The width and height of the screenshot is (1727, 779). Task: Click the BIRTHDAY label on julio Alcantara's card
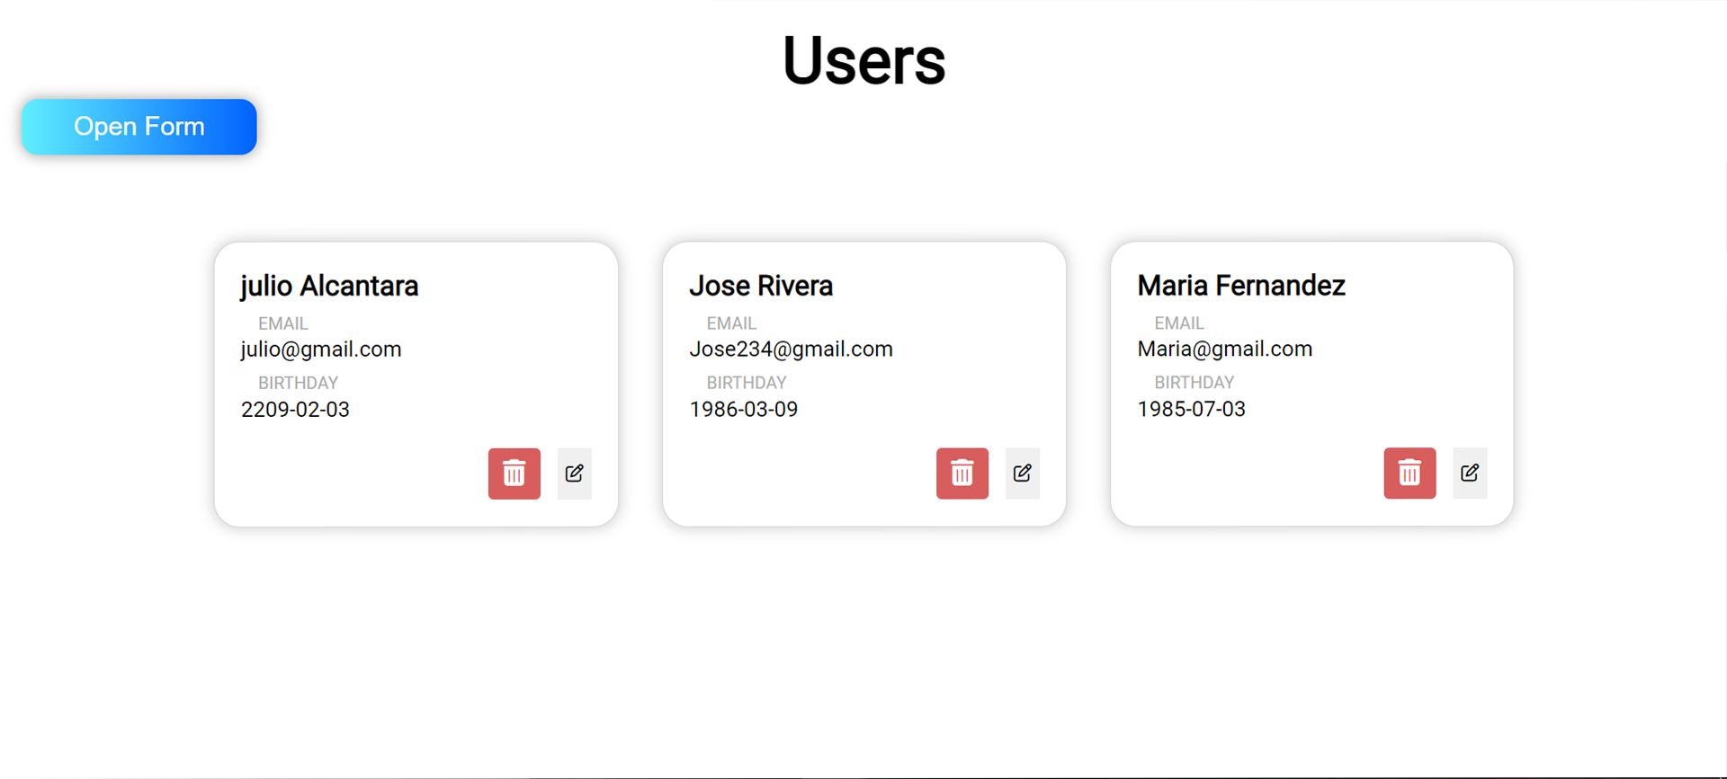click(x=298, y=383)
